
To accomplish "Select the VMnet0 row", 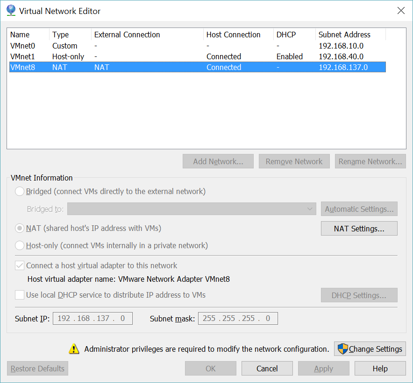I will [x=198, y=46].
